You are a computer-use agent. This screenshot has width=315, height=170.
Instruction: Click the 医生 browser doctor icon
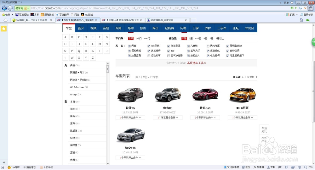point(246,167)
